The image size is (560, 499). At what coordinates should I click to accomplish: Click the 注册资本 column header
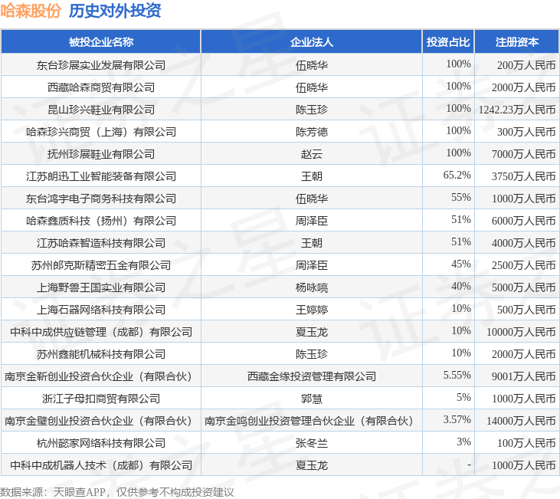(516, 42)
